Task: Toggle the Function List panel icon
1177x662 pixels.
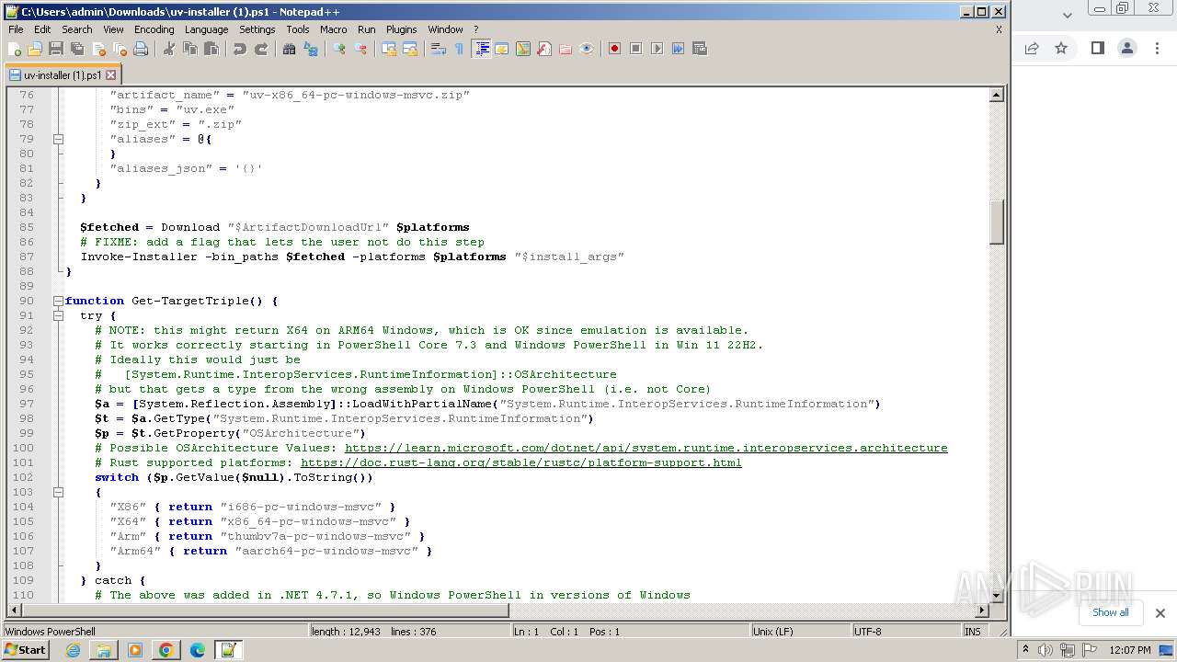Action: click(x=544, y=49)
